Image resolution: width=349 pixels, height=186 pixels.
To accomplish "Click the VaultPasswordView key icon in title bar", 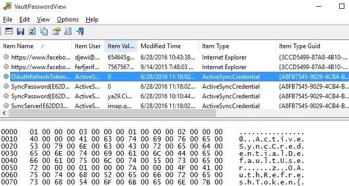I will (7, 7).
